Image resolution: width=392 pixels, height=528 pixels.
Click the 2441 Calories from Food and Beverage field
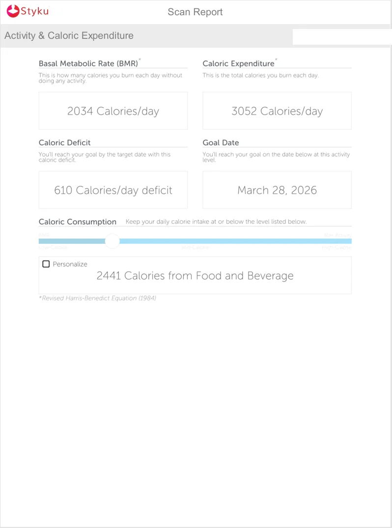195,275
